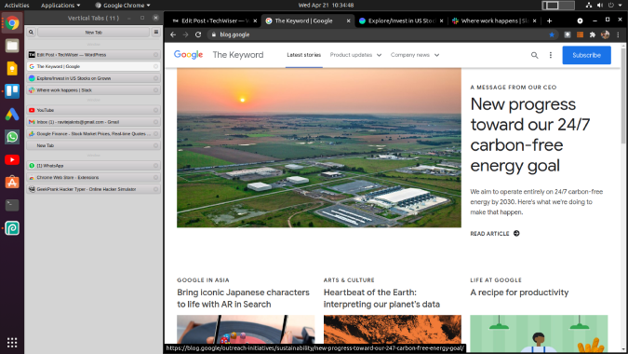Launch Google Ads dock icon
Viewport: 628px width, 354px height.
pyautogui.click(x=12, y=115)
